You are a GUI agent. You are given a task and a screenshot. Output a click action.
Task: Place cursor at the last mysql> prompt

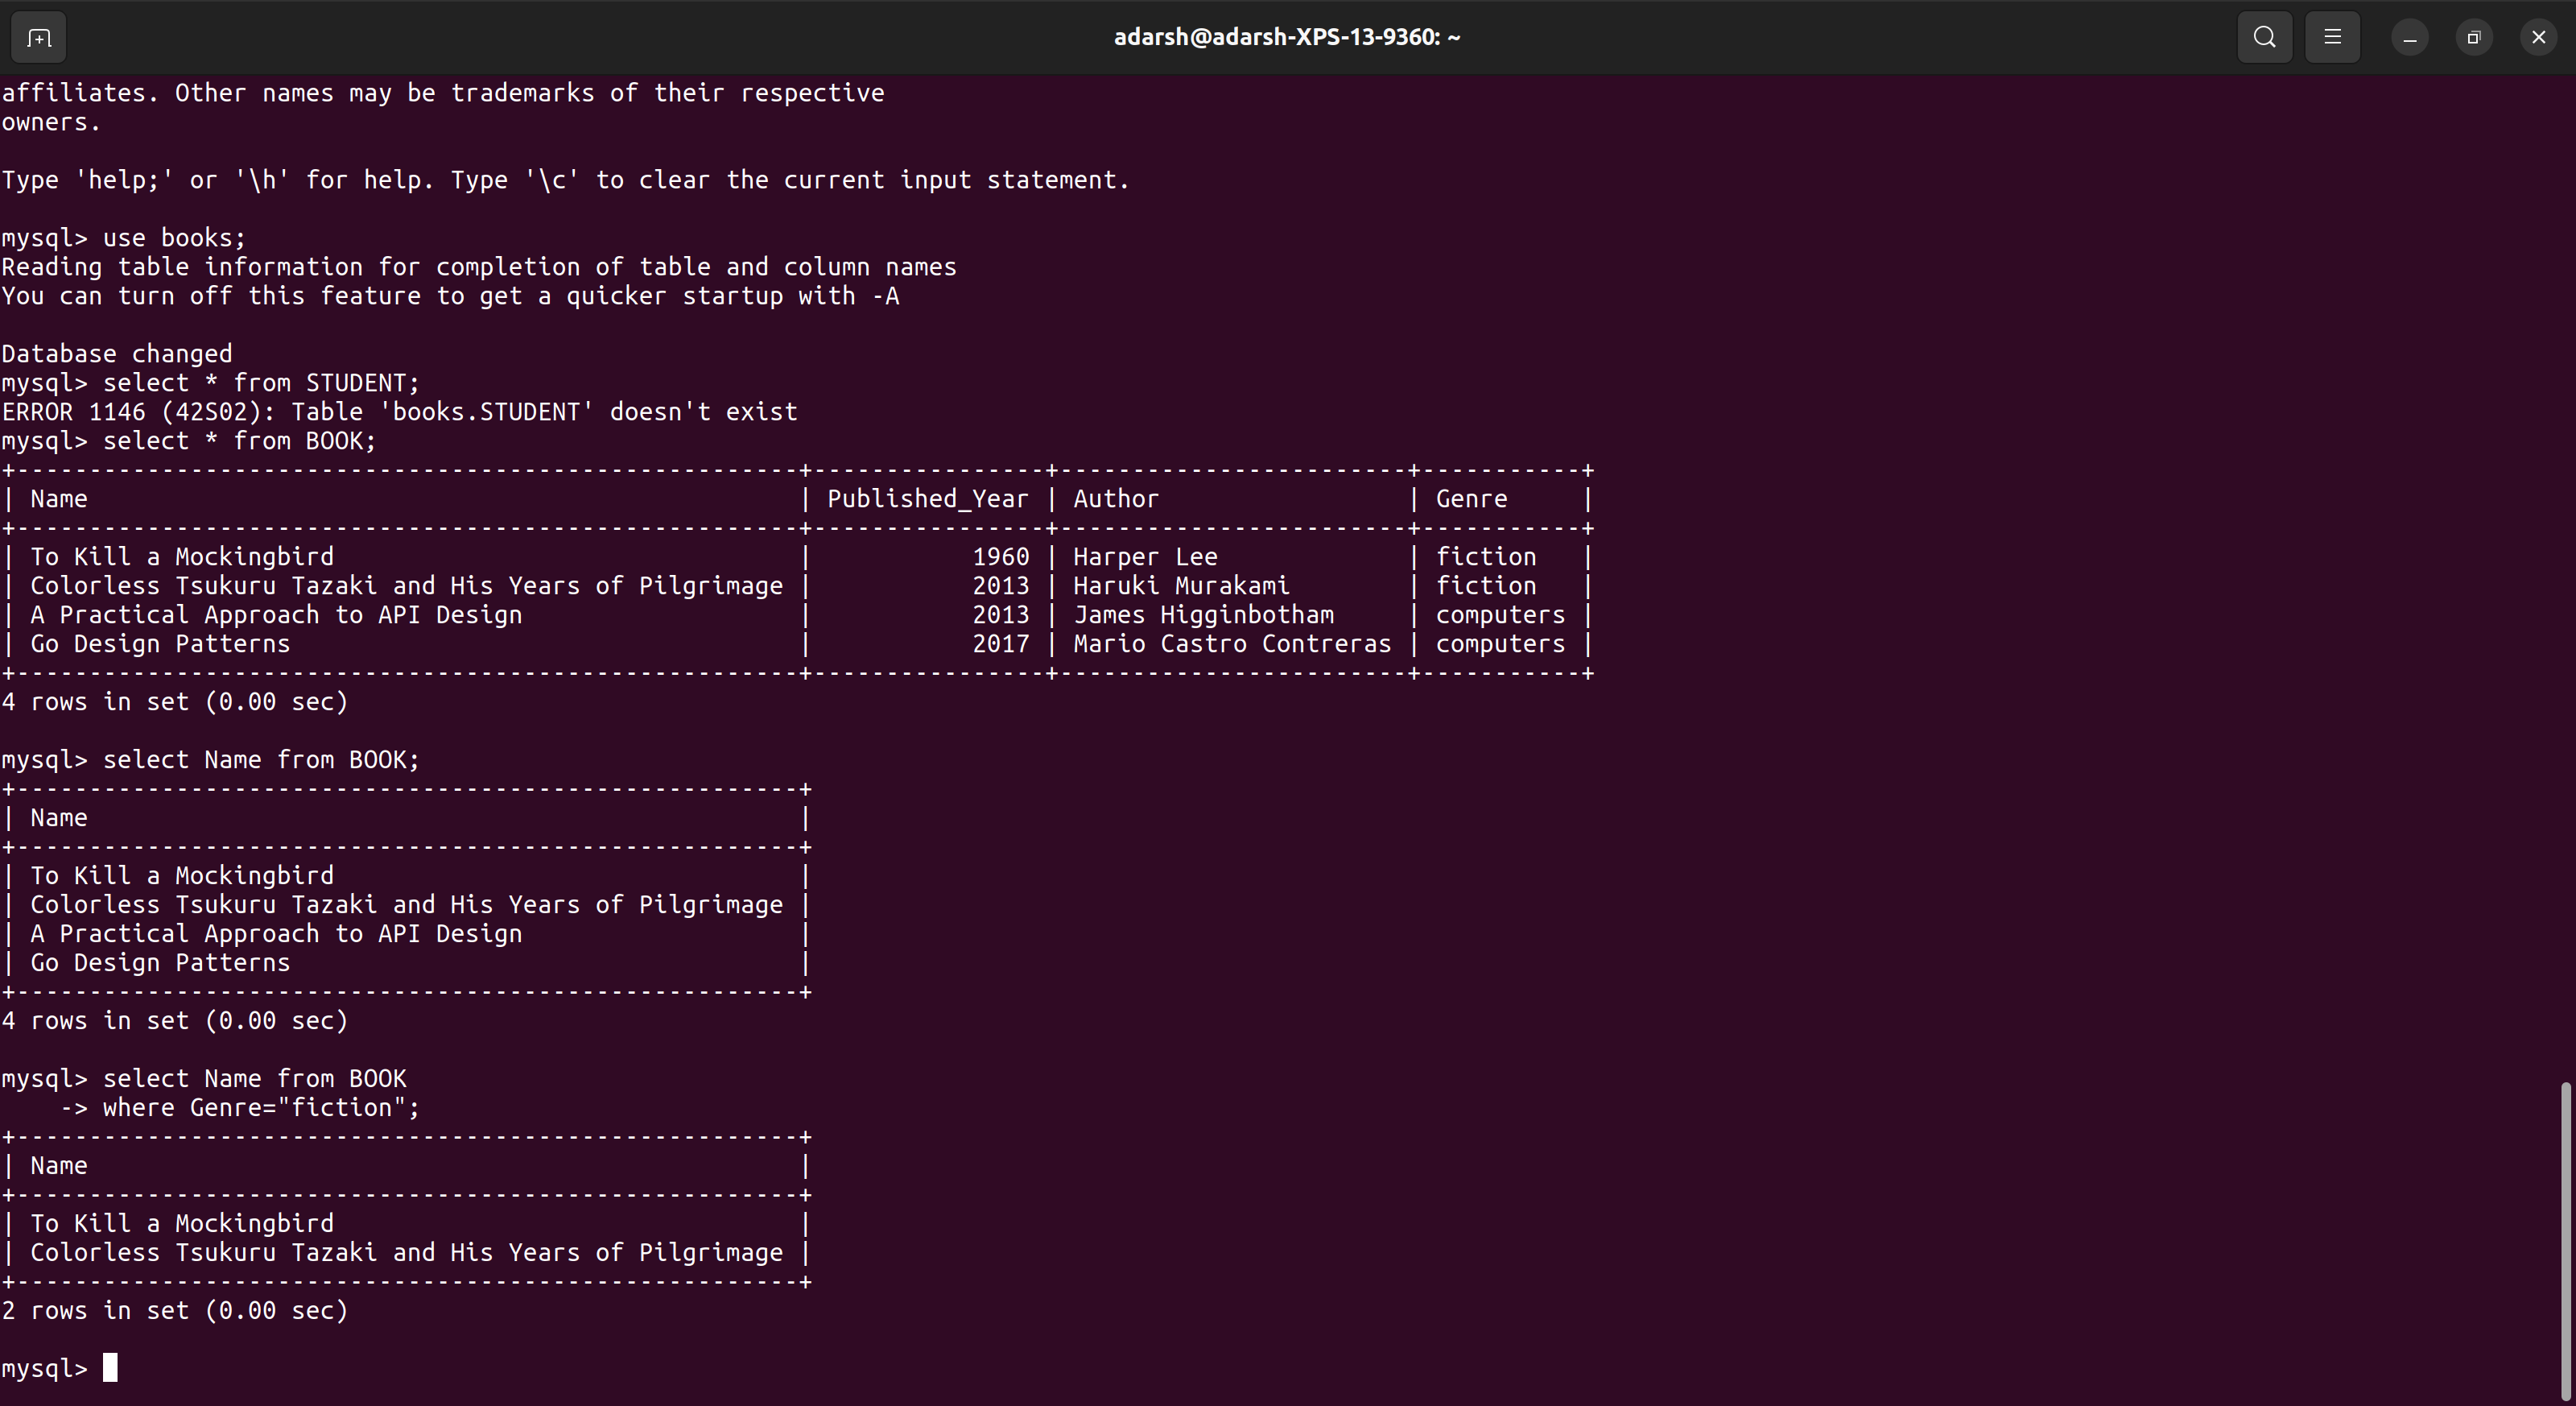coord(110,1368)
